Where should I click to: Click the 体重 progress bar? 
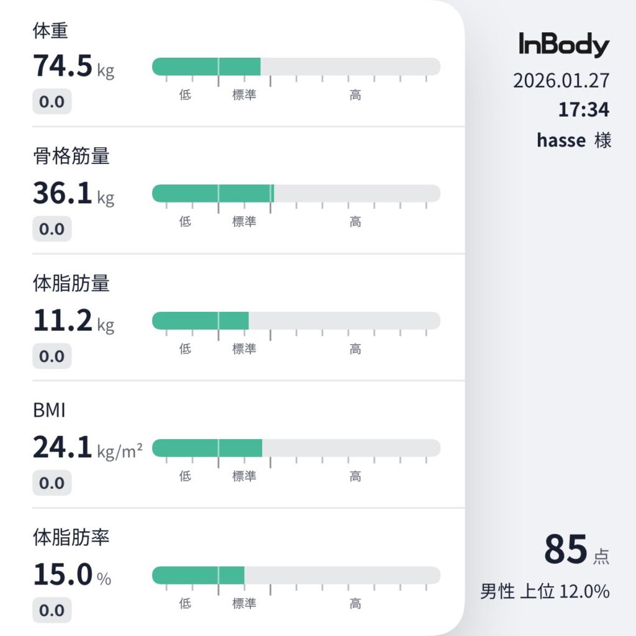(x=296, y=66)
